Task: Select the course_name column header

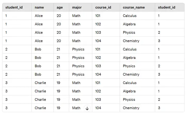Action: (134, 7)
